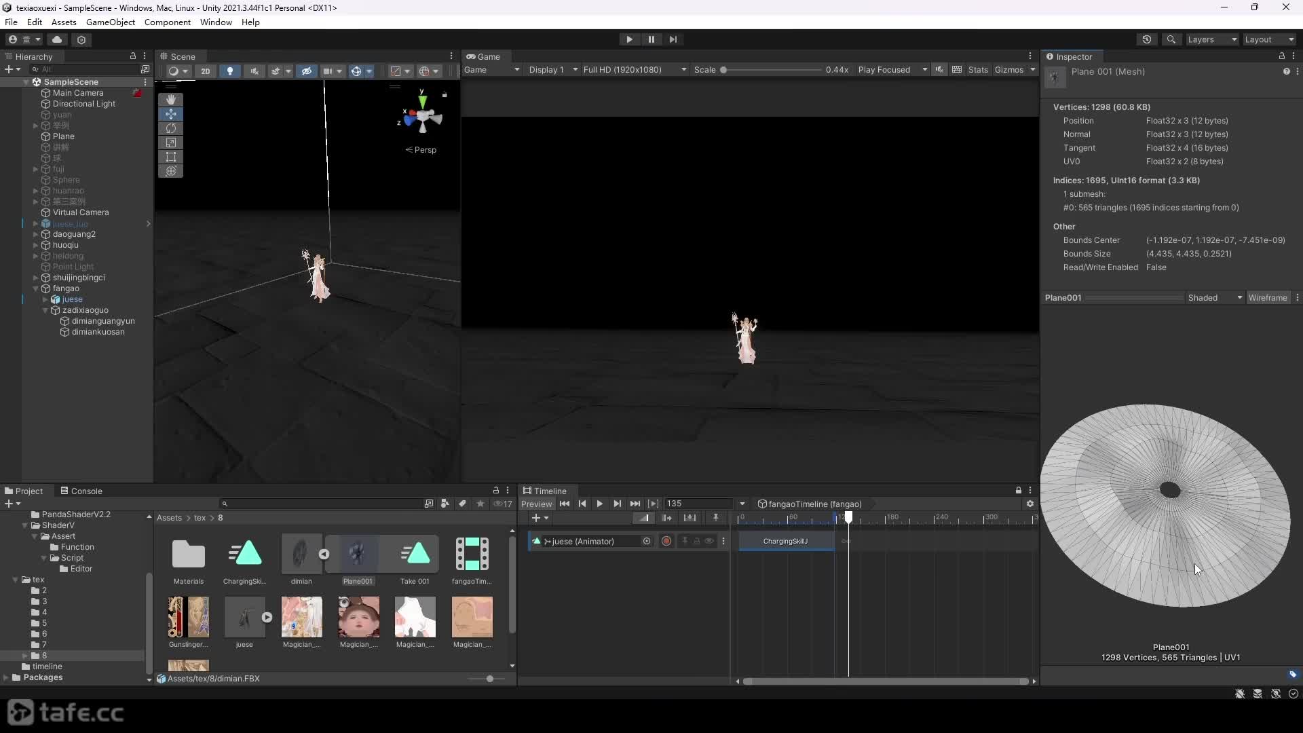Jump to timeline start
The height and width of the screenshot is (733, 1303).
[x=564, y=504]
